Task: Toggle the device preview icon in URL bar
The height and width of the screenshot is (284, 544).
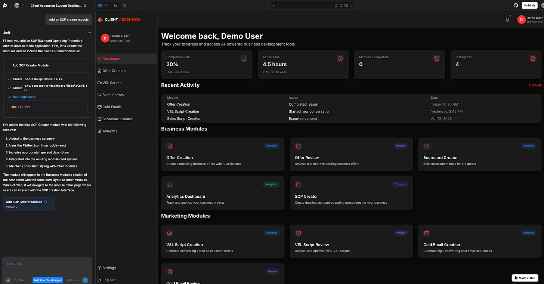Action: click(x=346, y=5)
